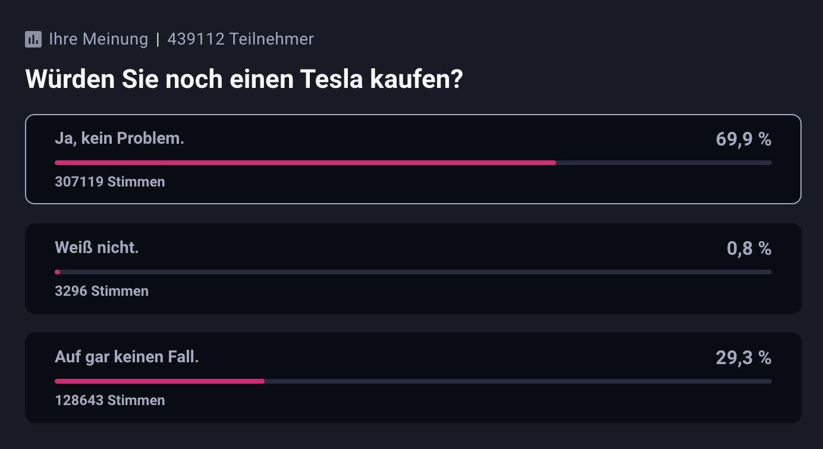
Task: Click the grey track of the 'Weiß nicht' bar
Action: [416, 272]
